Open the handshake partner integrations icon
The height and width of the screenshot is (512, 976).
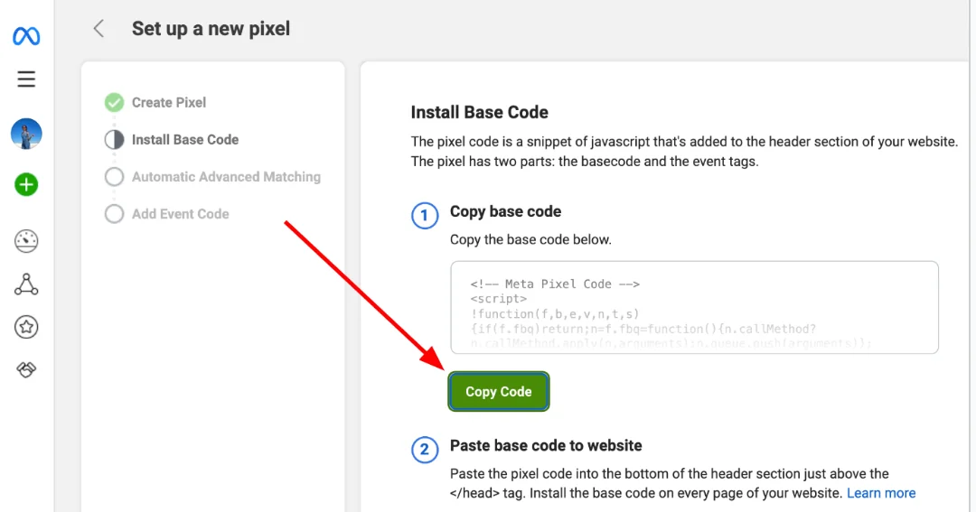[x=26, y=369]
